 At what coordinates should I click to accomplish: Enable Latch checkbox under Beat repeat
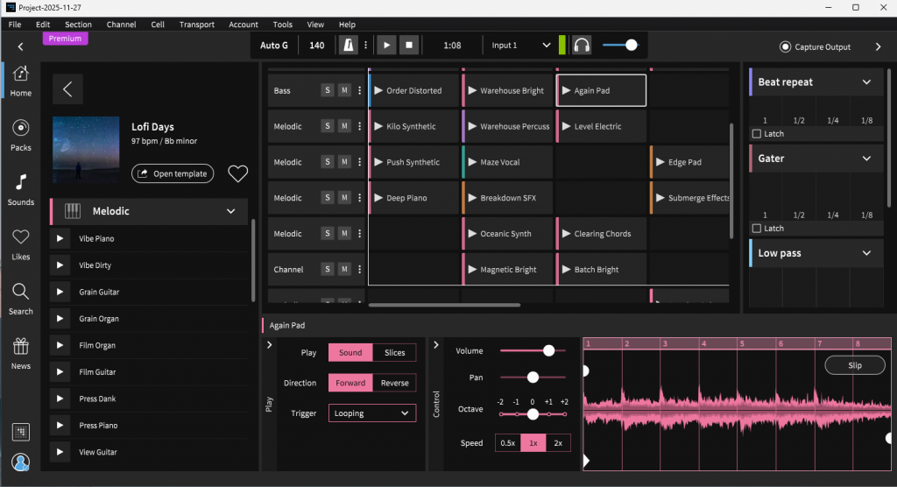pyautogui.click(x=757, y=134)
